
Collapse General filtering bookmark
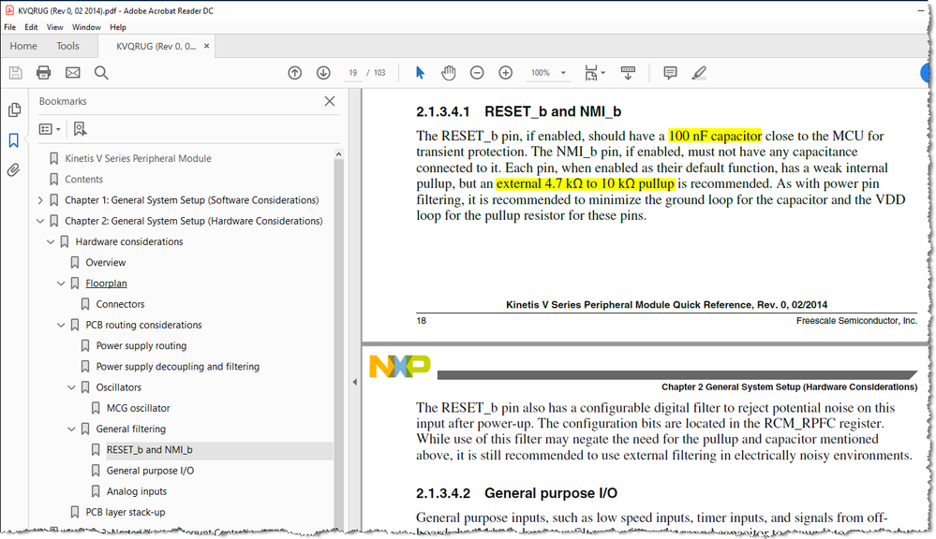tap(71, 430)
